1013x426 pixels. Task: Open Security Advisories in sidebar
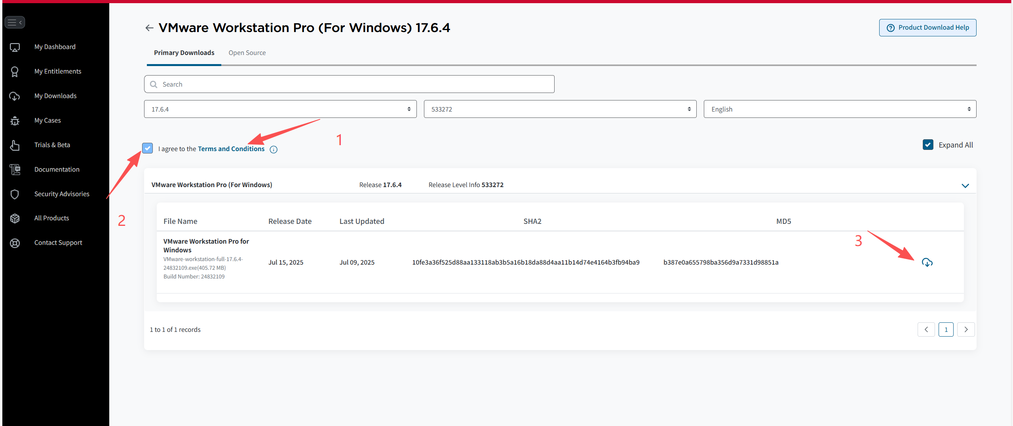[x=62, y=194]
